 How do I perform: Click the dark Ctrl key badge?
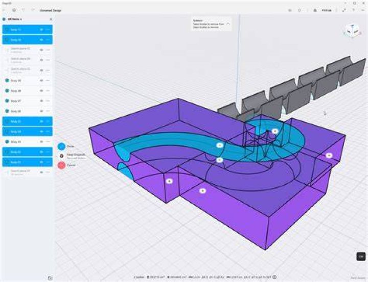(x=361, y=256)
